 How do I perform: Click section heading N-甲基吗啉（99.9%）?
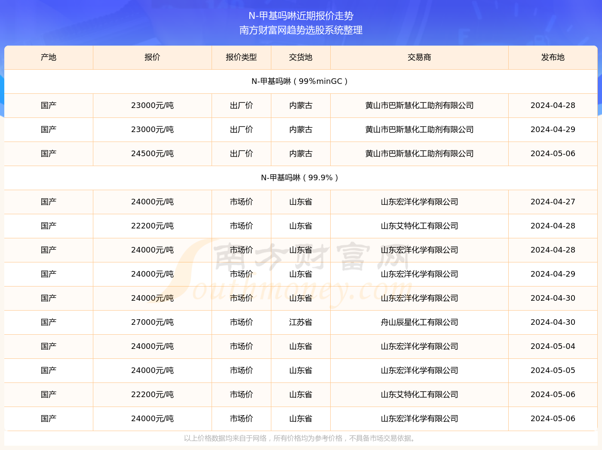point(301,178)
